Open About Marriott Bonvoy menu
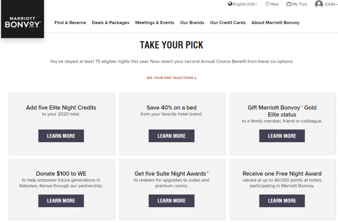The height and width of the screenshot is (223, 338). click(x=275, y=23)
